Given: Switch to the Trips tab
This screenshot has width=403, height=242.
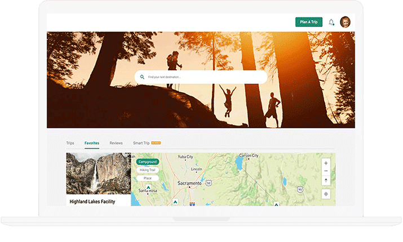Looking at the screenshot, I should point(70,144).
